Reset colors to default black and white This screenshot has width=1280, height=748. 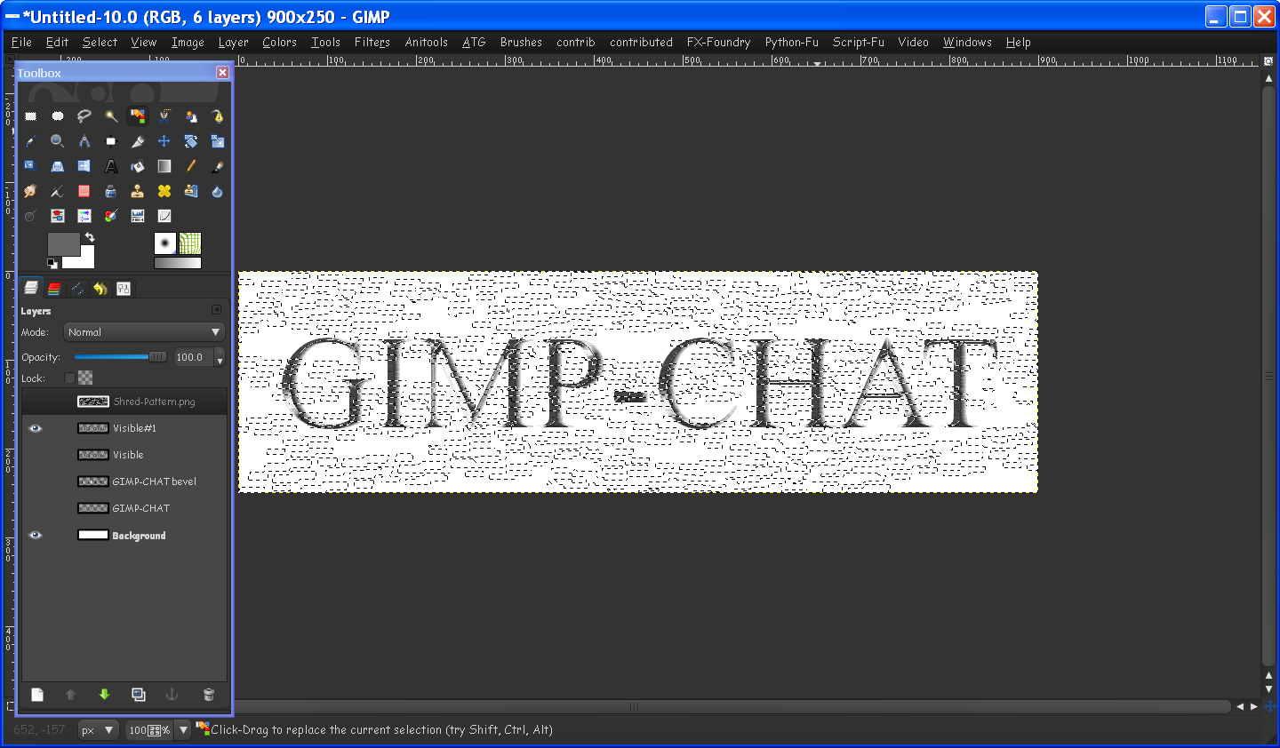(52, 263)
